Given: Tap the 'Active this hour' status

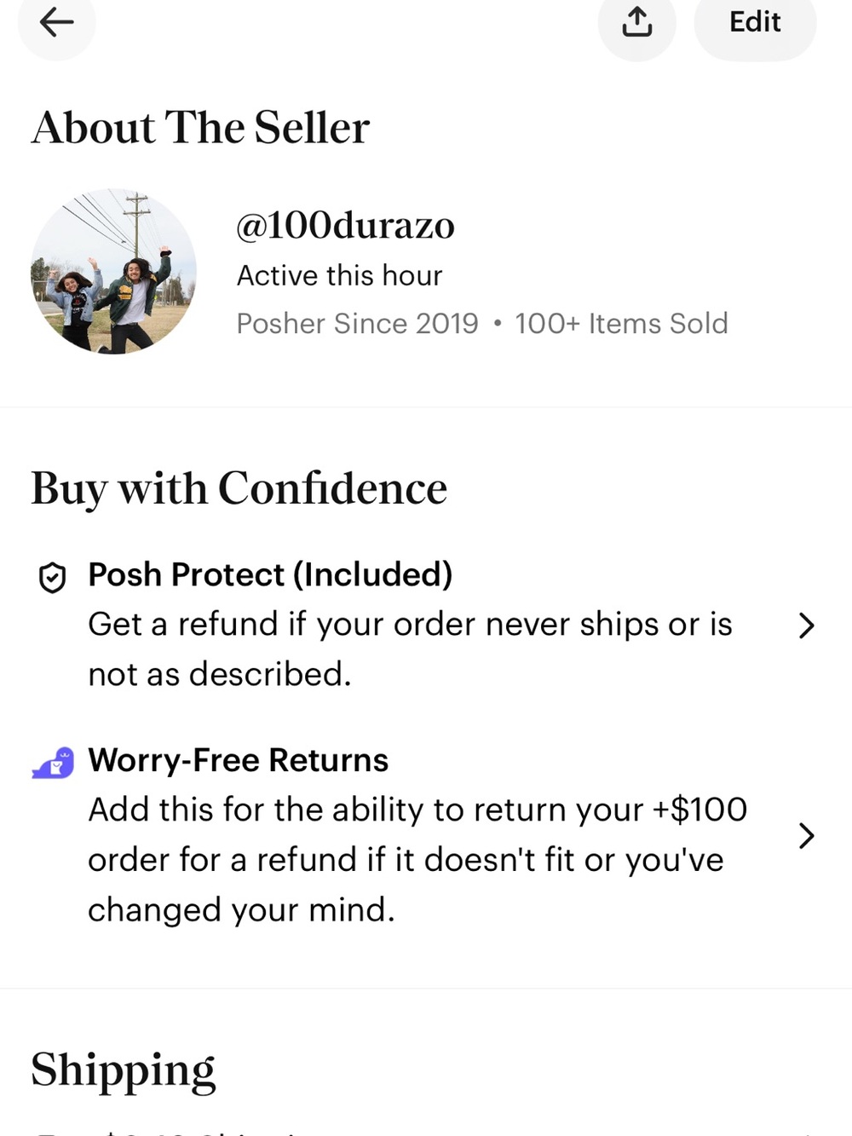Looking at the screenshot, I should point(339,276).
